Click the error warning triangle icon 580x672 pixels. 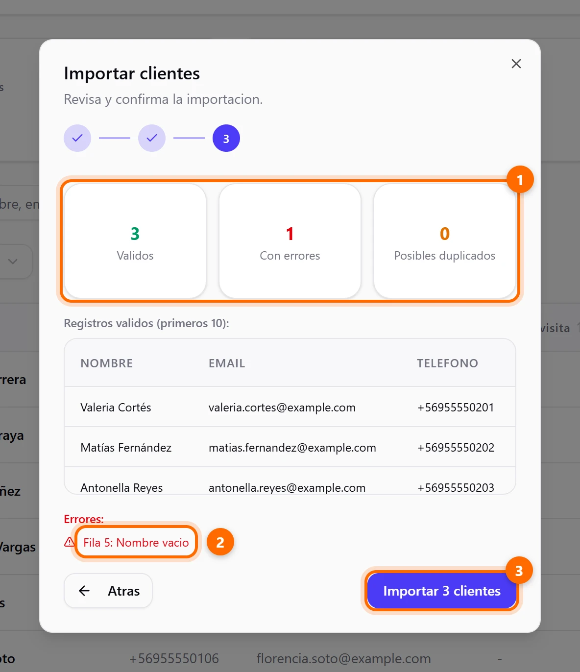70,542
